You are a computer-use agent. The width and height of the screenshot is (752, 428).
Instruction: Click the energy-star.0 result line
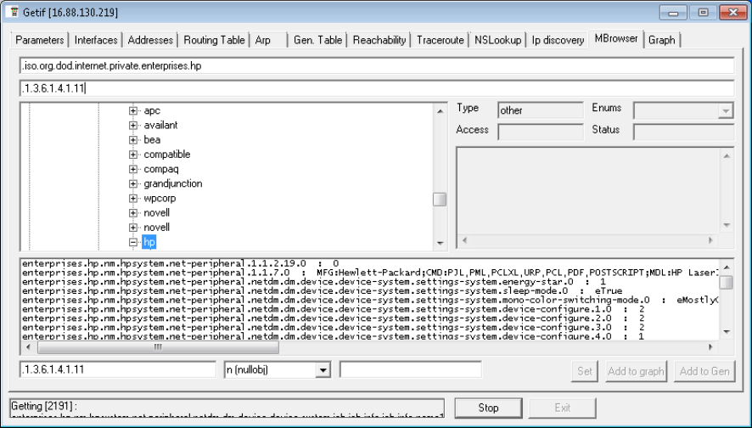coord(314,282)
